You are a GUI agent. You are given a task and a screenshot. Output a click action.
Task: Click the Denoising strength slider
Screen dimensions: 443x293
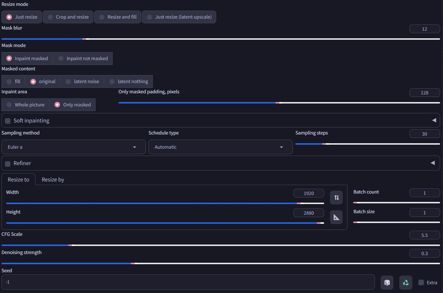(x=221, y=263)
